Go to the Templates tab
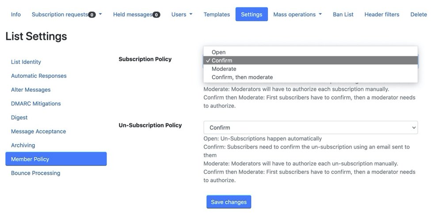 (x=217, y=14)
